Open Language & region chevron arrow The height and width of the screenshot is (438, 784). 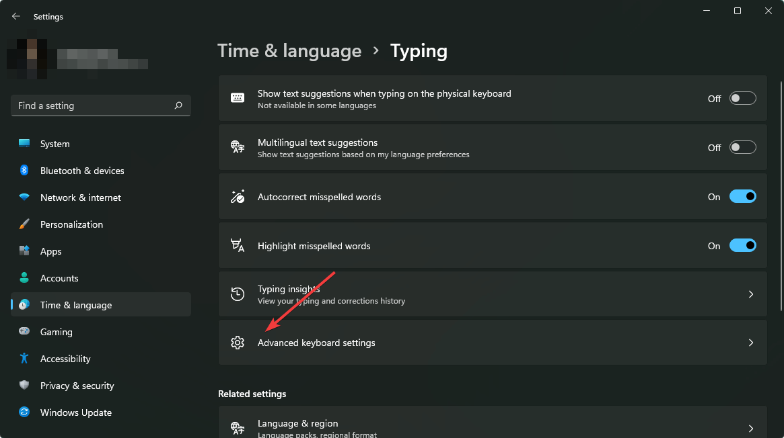750,428
